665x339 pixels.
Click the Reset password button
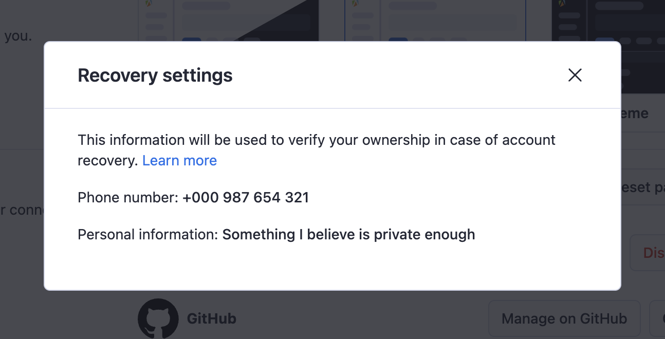click(642, 187)
